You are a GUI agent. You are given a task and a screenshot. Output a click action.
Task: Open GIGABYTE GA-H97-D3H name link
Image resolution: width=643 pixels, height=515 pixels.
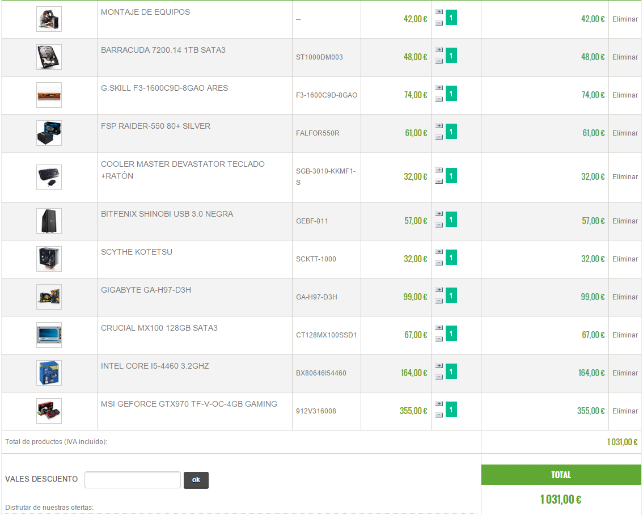(x=146, y=290)
